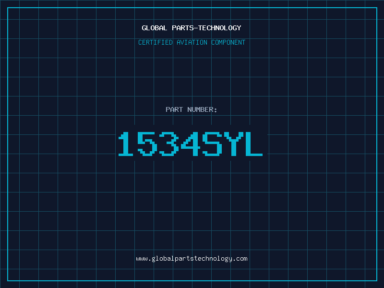Click the letter Y in the part number
Screen dimensions: 384x288
click(234, 144)
